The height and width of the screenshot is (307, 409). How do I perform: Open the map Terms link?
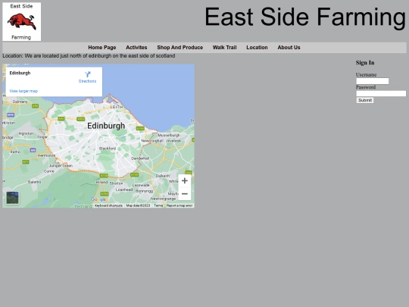(x=158, y=205)
